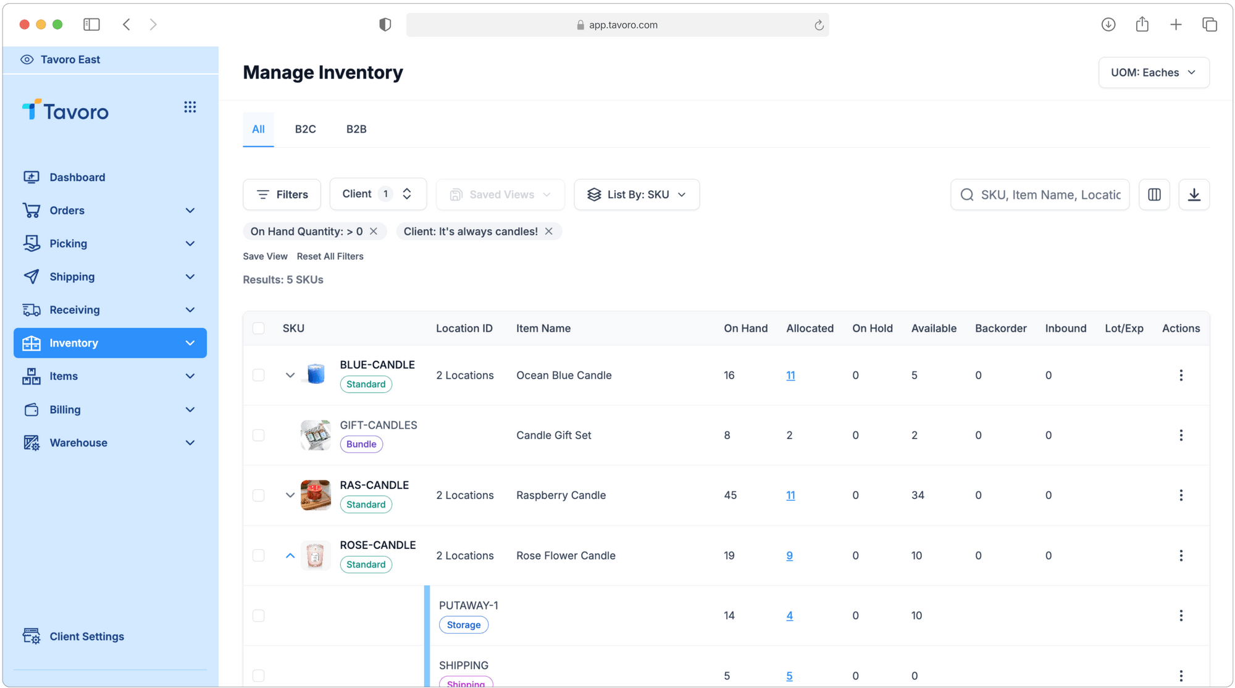The width and height of the screenshot is (1235, 688).
Task: Collapse the Inventory menu chevron
Action: pyautogui.click(x=190, y=343)
